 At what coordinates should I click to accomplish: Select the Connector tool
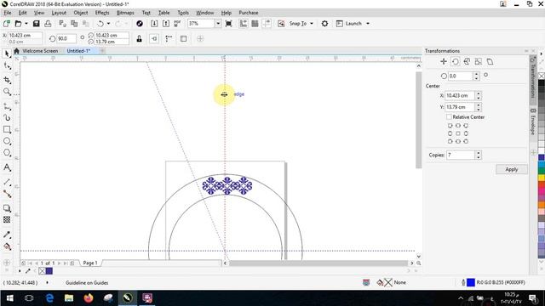7,194
